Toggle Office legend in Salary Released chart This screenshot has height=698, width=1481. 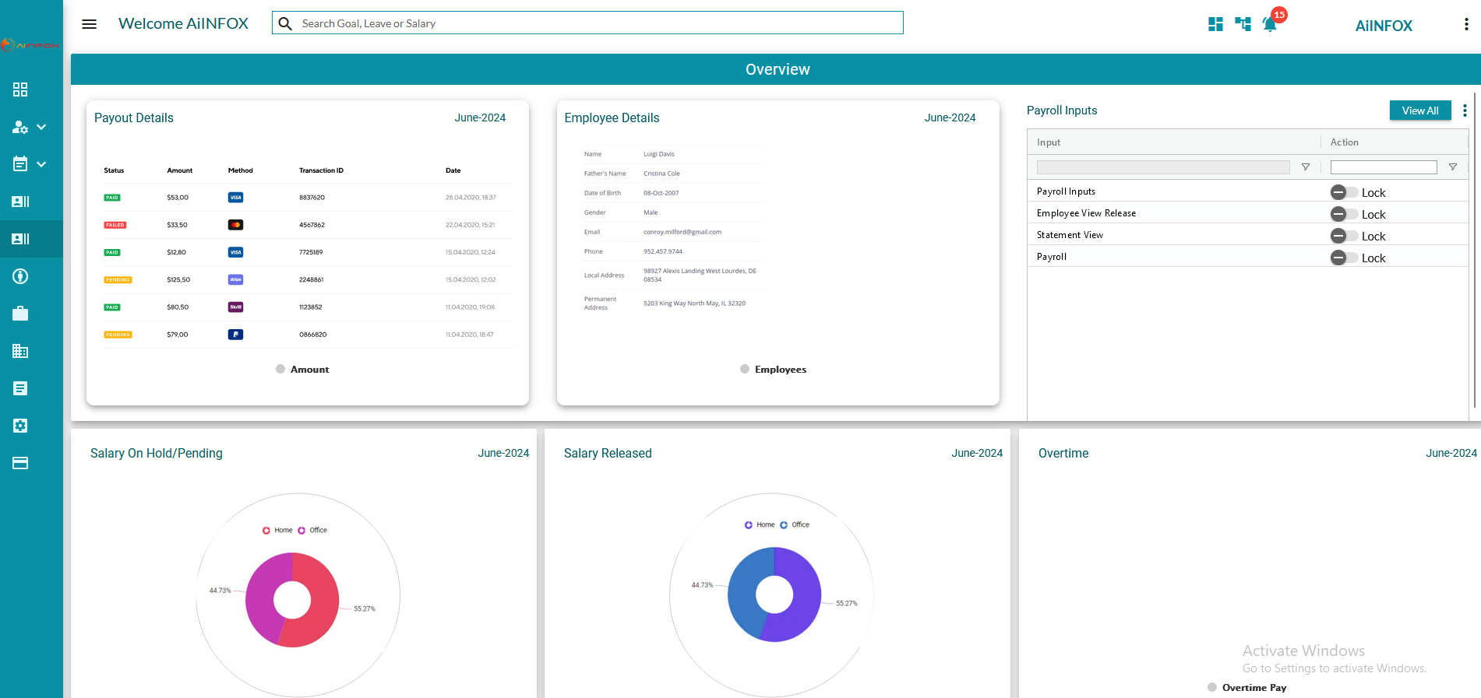click(x=795, y=525)
